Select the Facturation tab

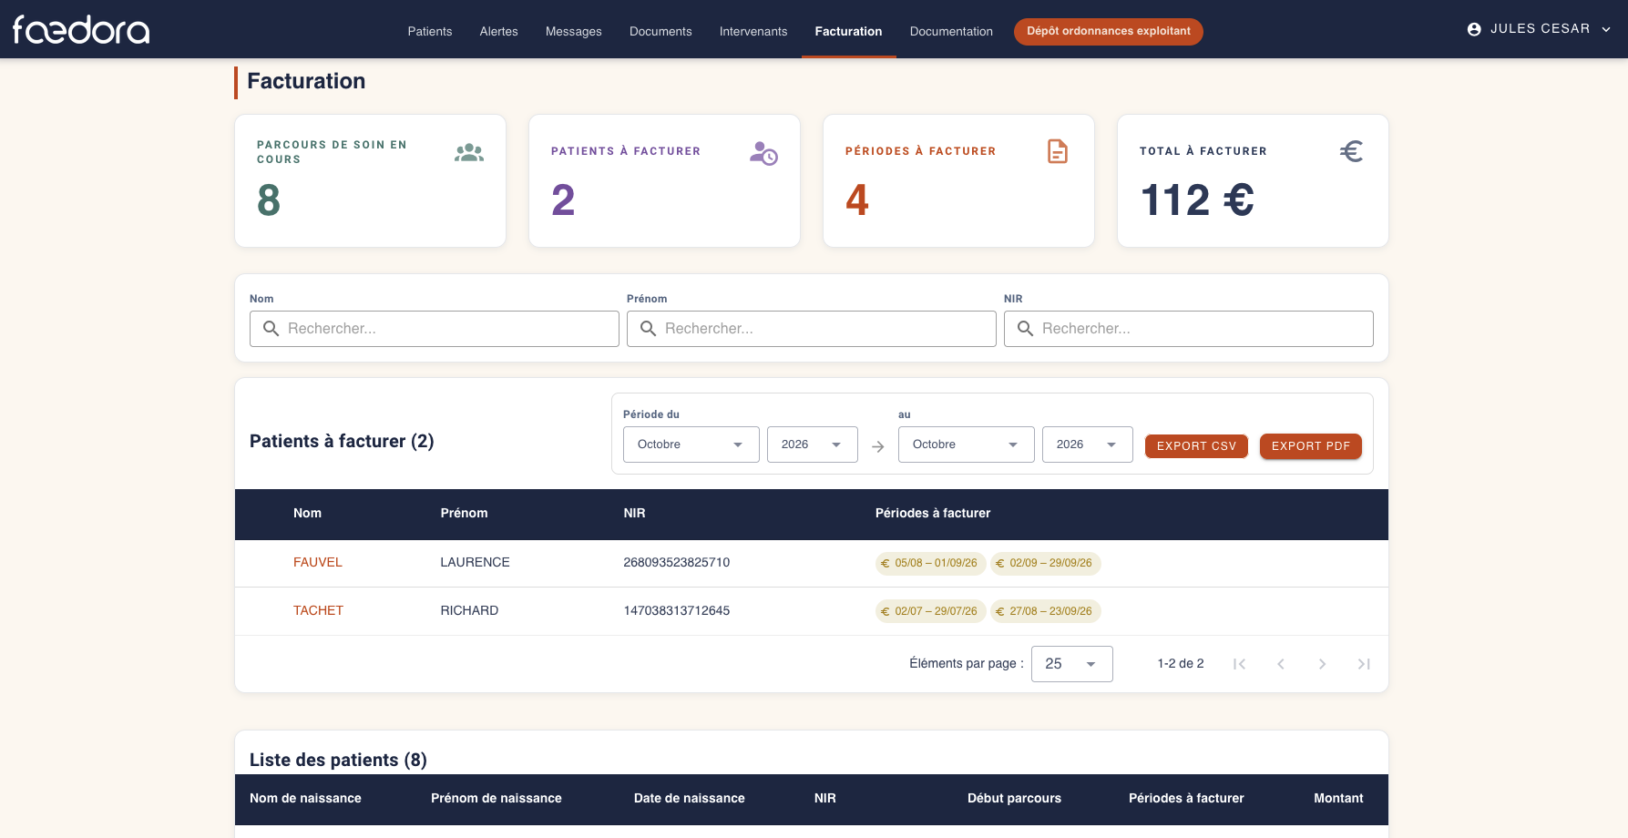click(x=849, y=31)
